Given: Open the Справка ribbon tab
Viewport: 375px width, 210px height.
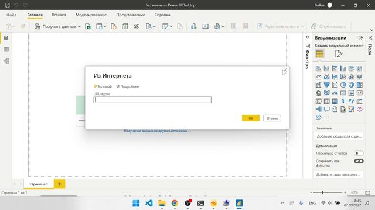Looking at the screenshot, I should pyautogui.click(x=162, y=15).
